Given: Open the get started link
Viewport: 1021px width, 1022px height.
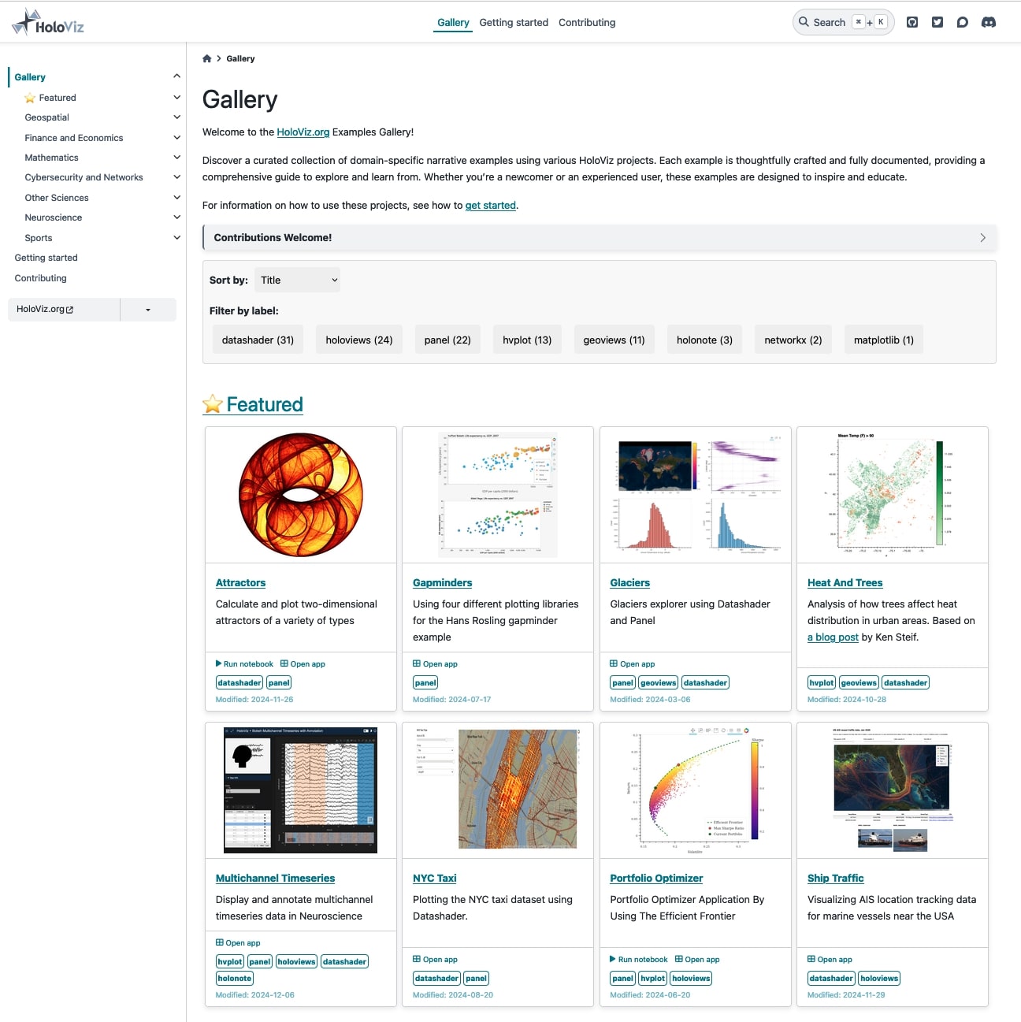Looking at the screenshot, I should 490,206.
